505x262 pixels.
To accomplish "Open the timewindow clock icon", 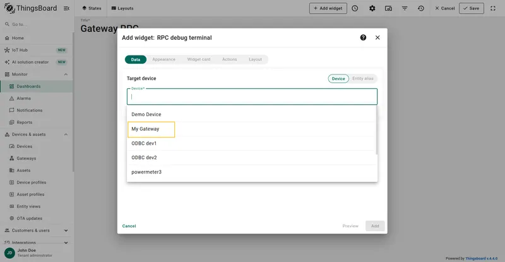I will (x=355, y=8).
